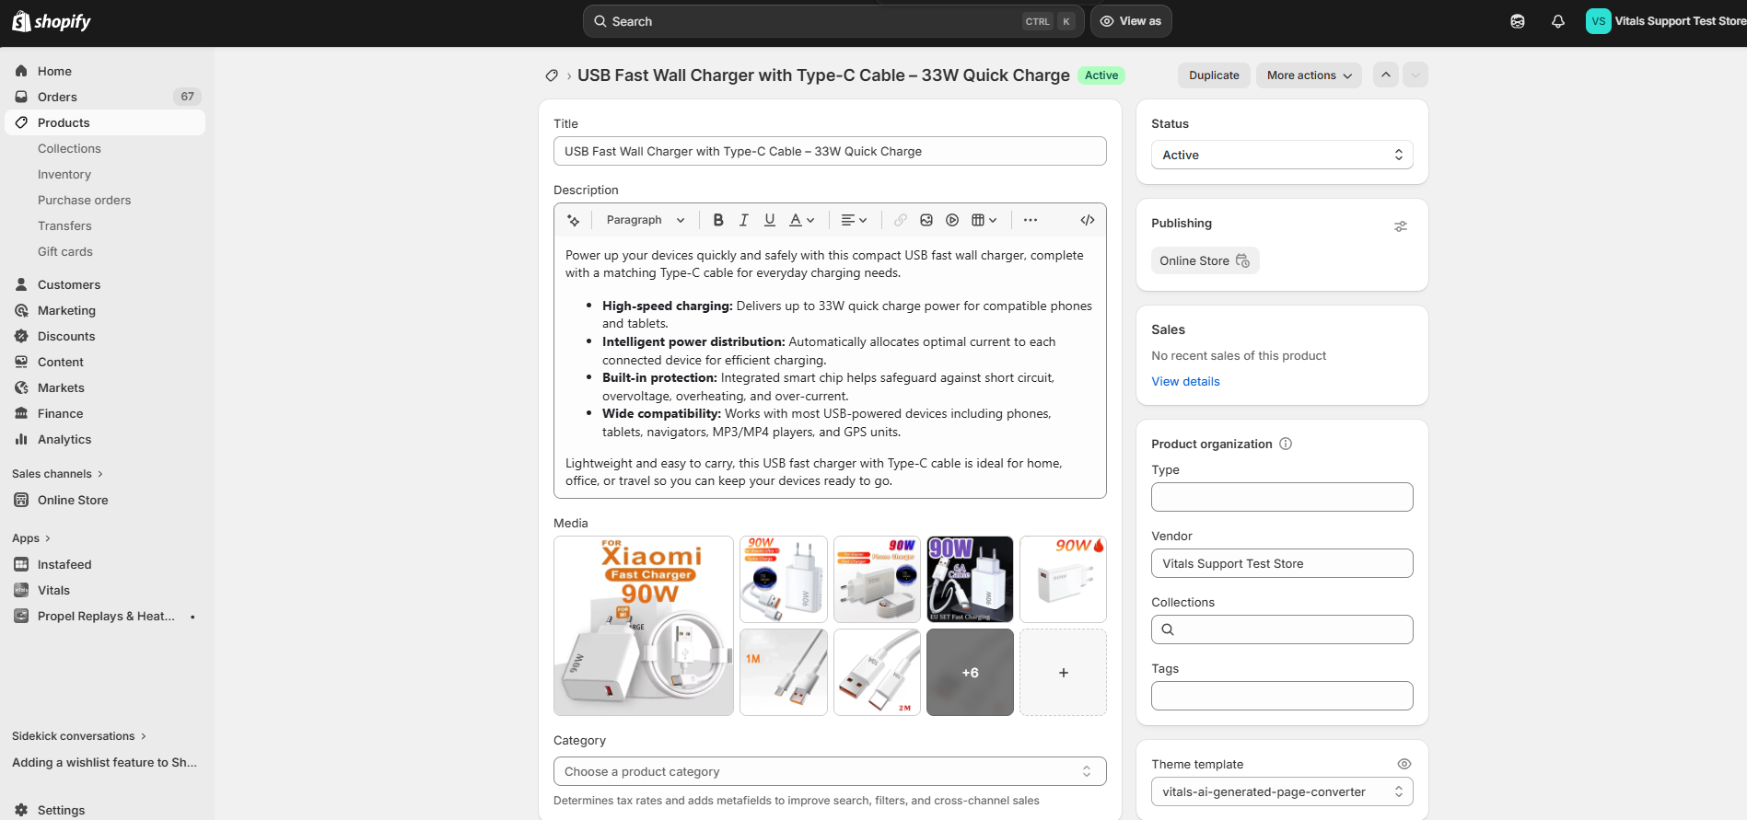Click the Duplicate button
The height and width of the screenshot is (820, 1747).
[1214, 75]
